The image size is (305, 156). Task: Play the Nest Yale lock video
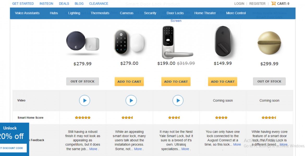coord(131,100)
